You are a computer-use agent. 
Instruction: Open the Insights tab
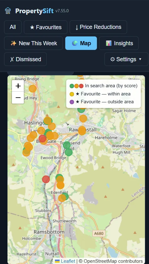coord(119,43)
